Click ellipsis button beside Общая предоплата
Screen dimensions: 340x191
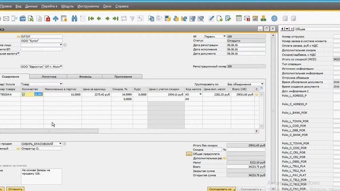pos(189,154)
